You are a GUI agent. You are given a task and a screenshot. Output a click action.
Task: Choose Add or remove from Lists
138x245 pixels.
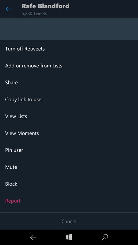pos(34,66)
